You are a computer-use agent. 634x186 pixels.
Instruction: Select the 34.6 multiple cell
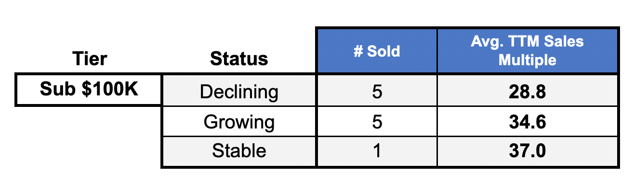(x=527, y=122)
